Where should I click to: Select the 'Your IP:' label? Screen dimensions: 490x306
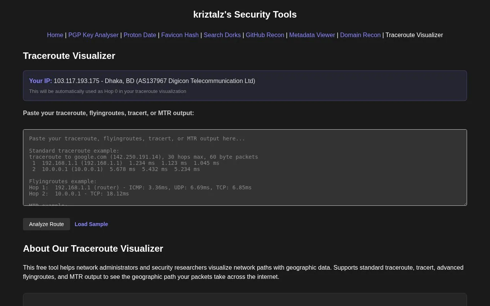click(x=41, y=81)
